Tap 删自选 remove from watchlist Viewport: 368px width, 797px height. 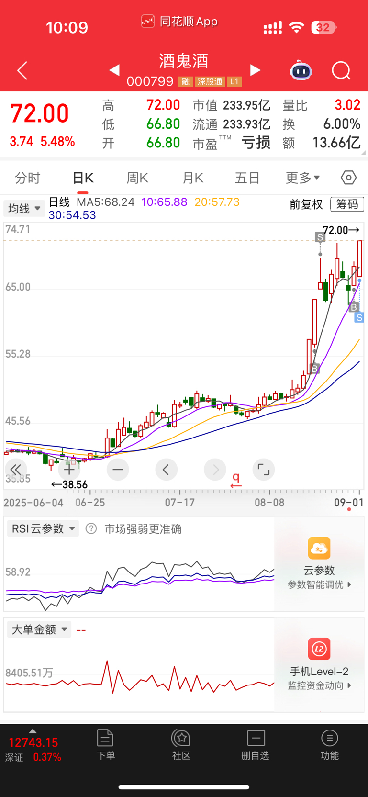[x=256, y=745]
